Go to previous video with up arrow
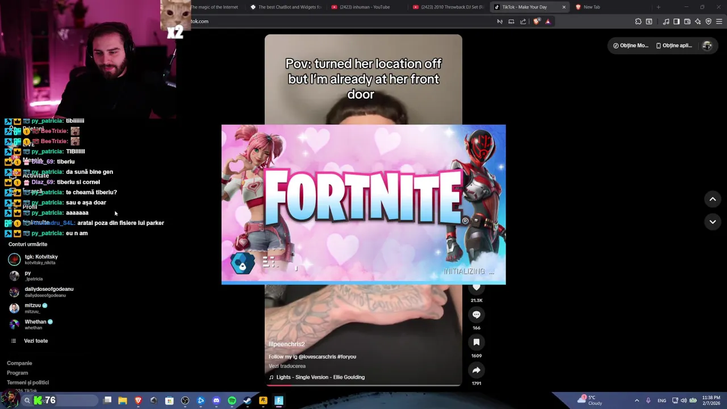This screenshot has height=409, width=727. click(x=712, y=199)
